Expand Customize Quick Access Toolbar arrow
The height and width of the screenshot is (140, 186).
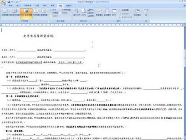coord(21,2)
